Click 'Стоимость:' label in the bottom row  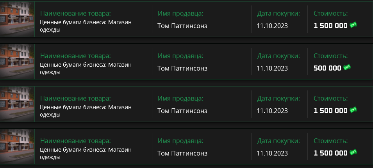[x=331, y=141]
